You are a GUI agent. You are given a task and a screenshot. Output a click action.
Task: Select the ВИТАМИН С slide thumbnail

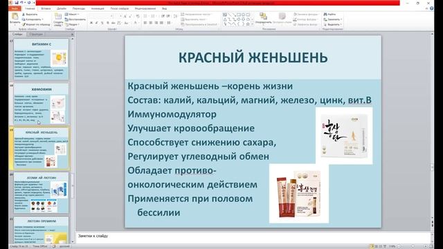pos(42,59)
